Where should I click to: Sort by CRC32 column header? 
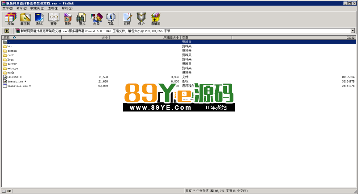[294, 37]
